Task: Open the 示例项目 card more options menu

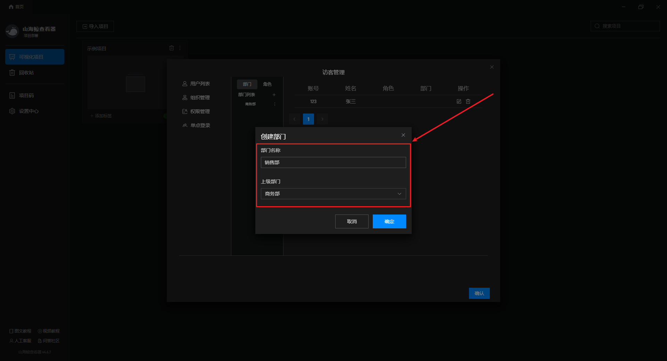Action: [180, 48]
